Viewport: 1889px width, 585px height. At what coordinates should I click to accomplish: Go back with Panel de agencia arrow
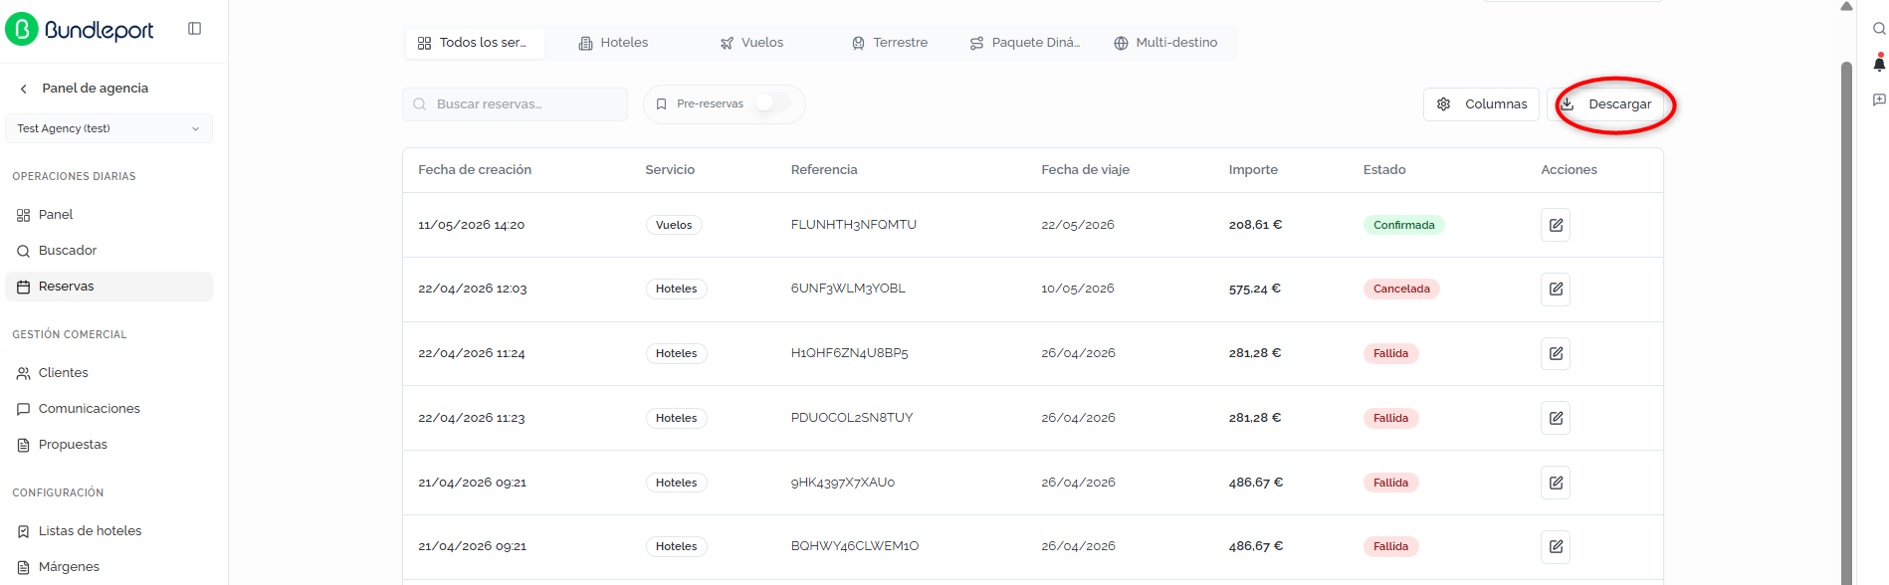[x=24, y=89]
